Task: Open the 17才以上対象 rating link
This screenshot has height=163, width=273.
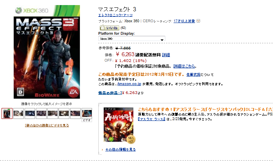Action: [x=184, y=21]
